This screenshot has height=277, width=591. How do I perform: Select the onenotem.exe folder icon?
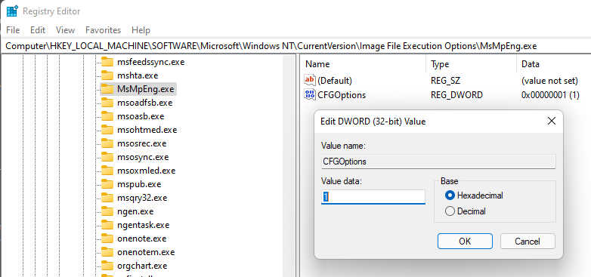point(107,252)
